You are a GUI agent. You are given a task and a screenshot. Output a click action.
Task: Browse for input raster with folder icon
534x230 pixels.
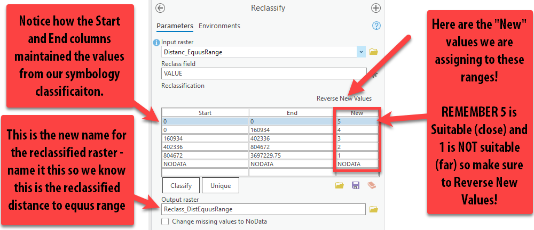click(374, 52)
